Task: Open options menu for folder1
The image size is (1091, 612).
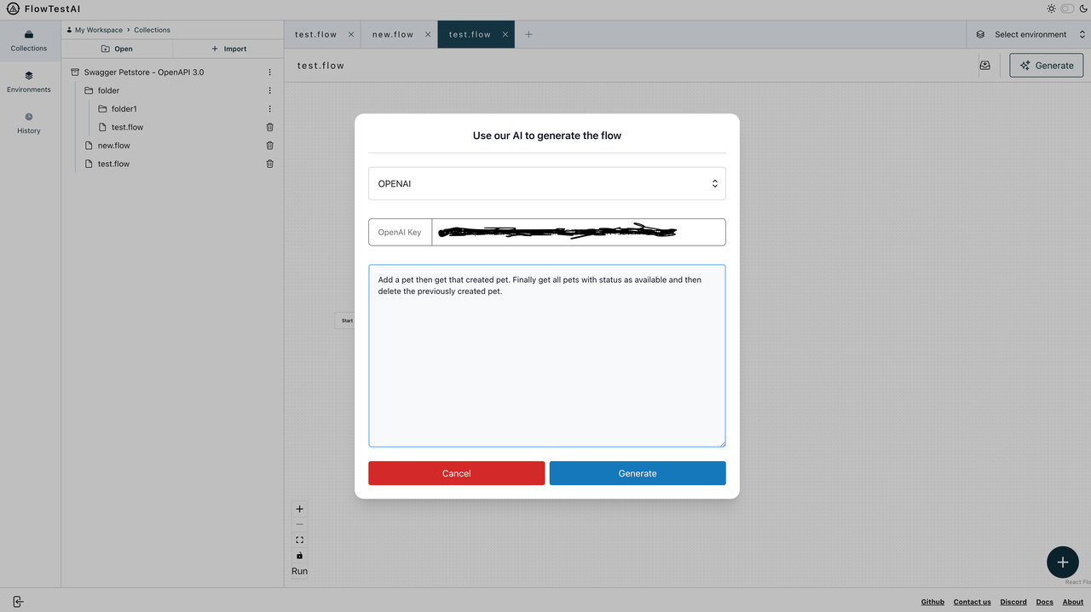Action: click(x=270, y=109)
